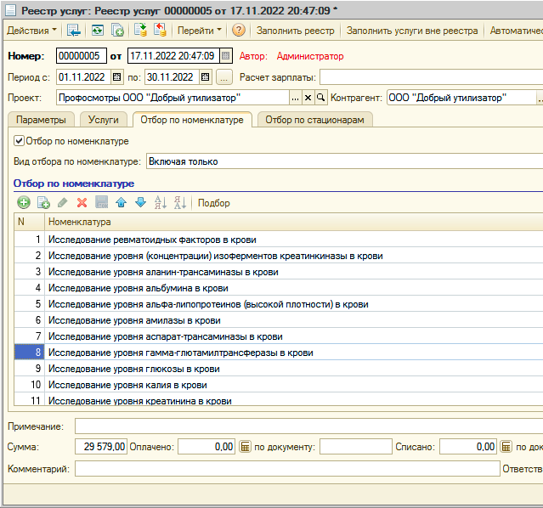Click into the Комментарий input field

(x=286, y=469)
